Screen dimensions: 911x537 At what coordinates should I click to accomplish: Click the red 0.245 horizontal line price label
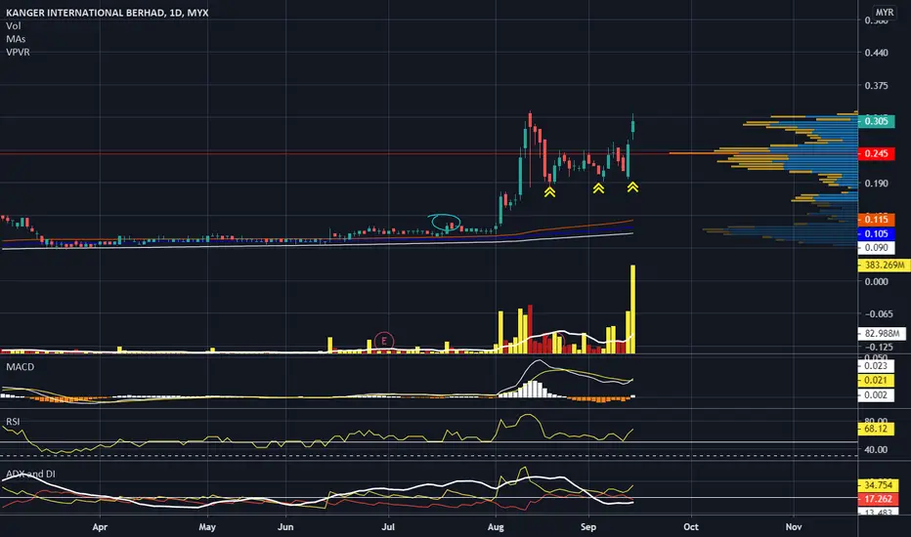click(x=876, y=153)
